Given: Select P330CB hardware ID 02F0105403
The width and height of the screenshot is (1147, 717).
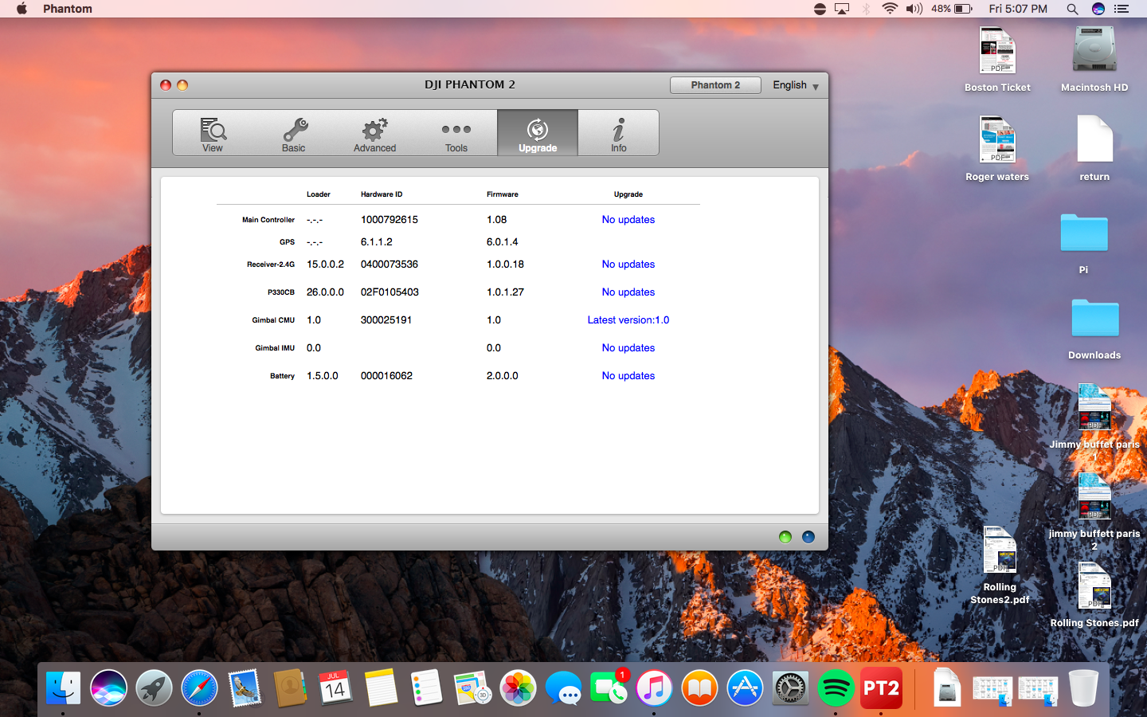Looking at the screenshot, I should [x=390, y=292].
